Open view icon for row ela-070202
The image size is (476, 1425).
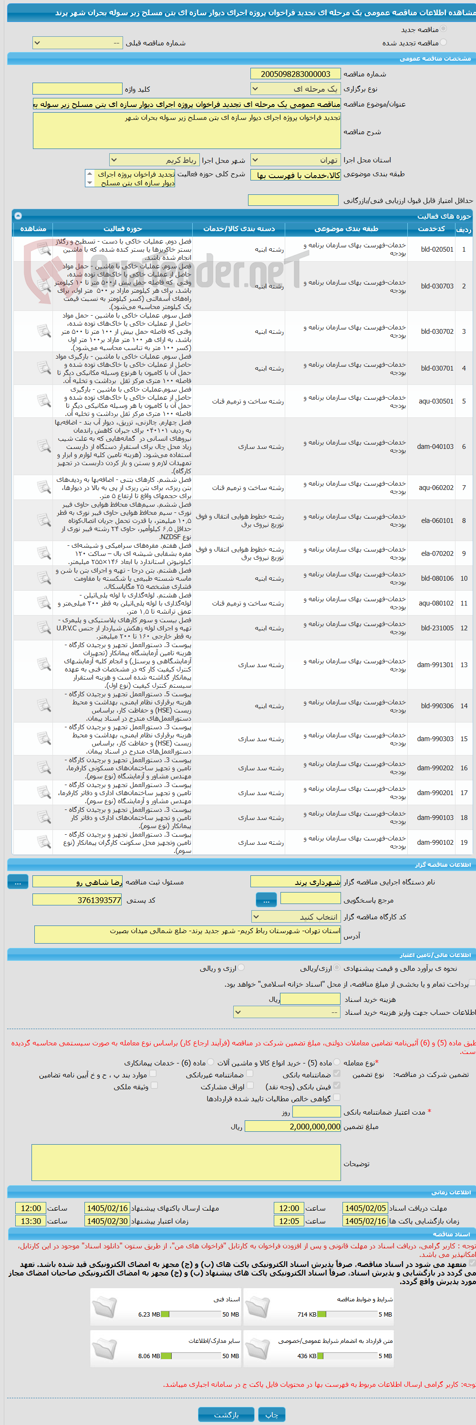pos(43,553)
